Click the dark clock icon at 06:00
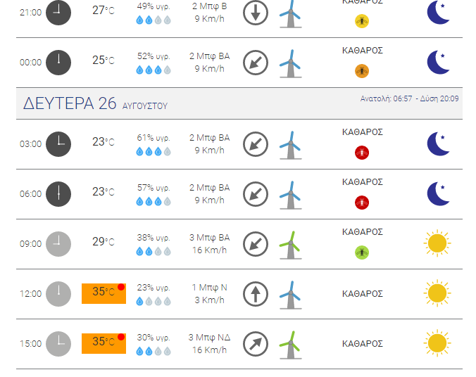 (x=58, y=194)
